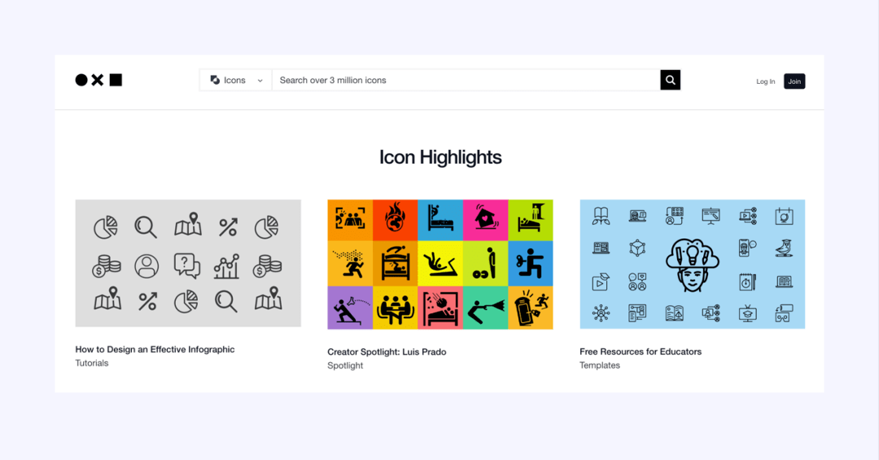
Task: Click the head with lightbulb cloud icon
Action: coord(693,265)
